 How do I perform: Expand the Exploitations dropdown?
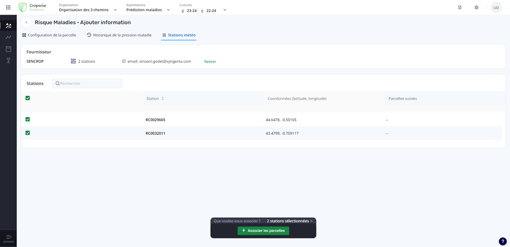pyautogui.click(x=168, y=10)
